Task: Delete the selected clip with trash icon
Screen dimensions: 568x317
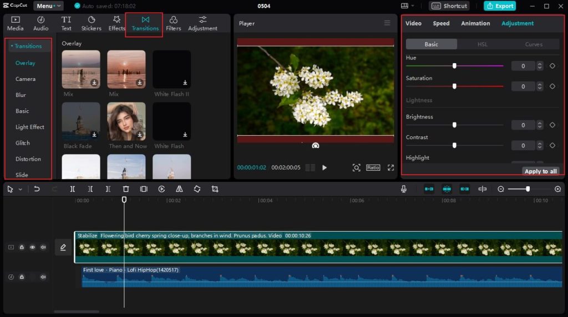Action: pos(126,189)
